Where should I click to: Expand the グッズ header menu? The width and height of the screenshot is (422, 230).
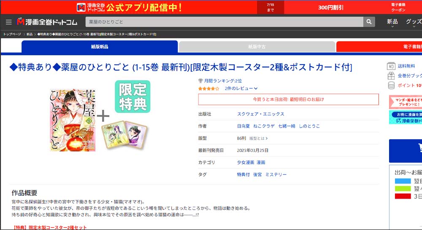point(414,22)
